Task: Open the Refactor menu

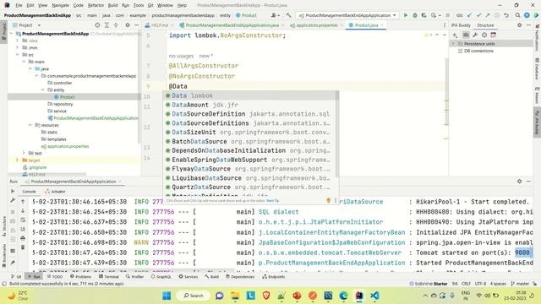Action: pos(96,5)
